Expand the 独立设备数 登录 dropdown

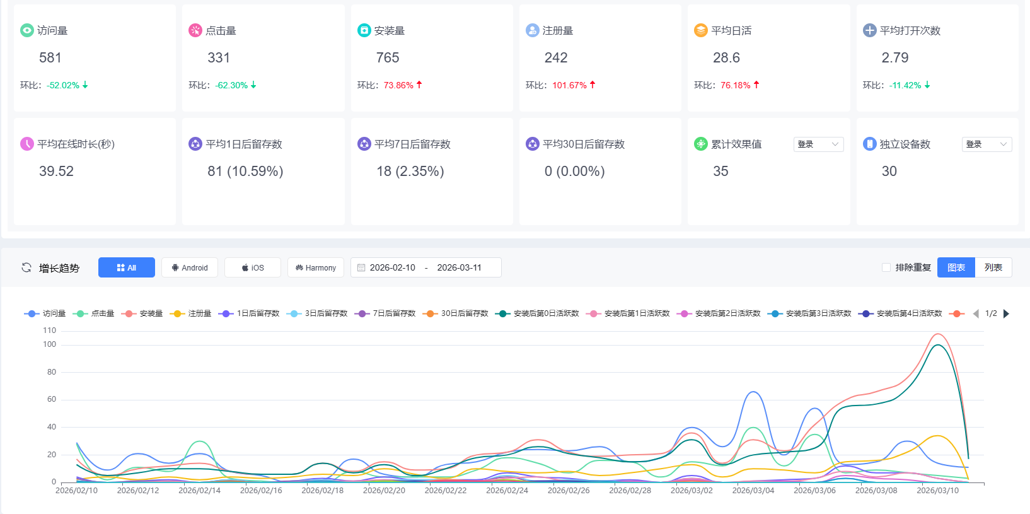(987, 144)
